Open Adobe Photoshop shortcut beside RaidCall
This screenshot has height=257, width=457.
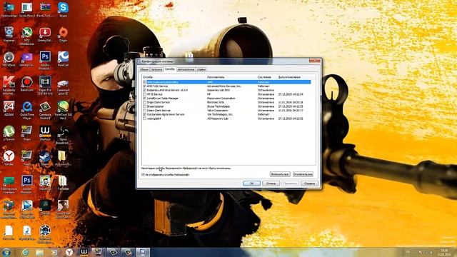[45, 60]
